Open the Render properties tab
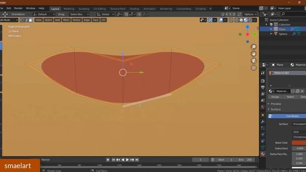 tap(263, 81)
